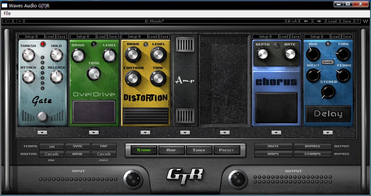Click the Delay MIX knob
The width and height of the screenshot is (371, 196).
tap(313, 54)
